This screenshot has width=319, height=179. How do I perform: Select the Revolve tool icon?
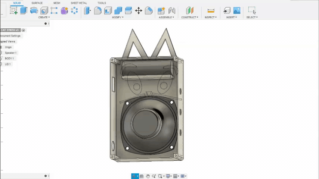(34, 10)
